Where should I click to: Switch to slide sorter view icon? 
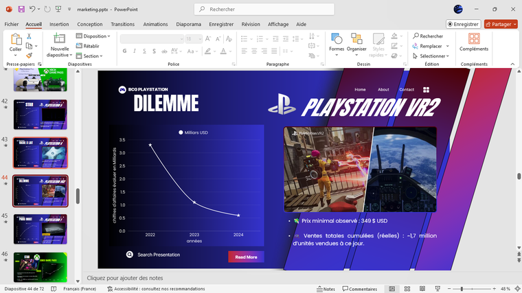click(x=406, y=289)
